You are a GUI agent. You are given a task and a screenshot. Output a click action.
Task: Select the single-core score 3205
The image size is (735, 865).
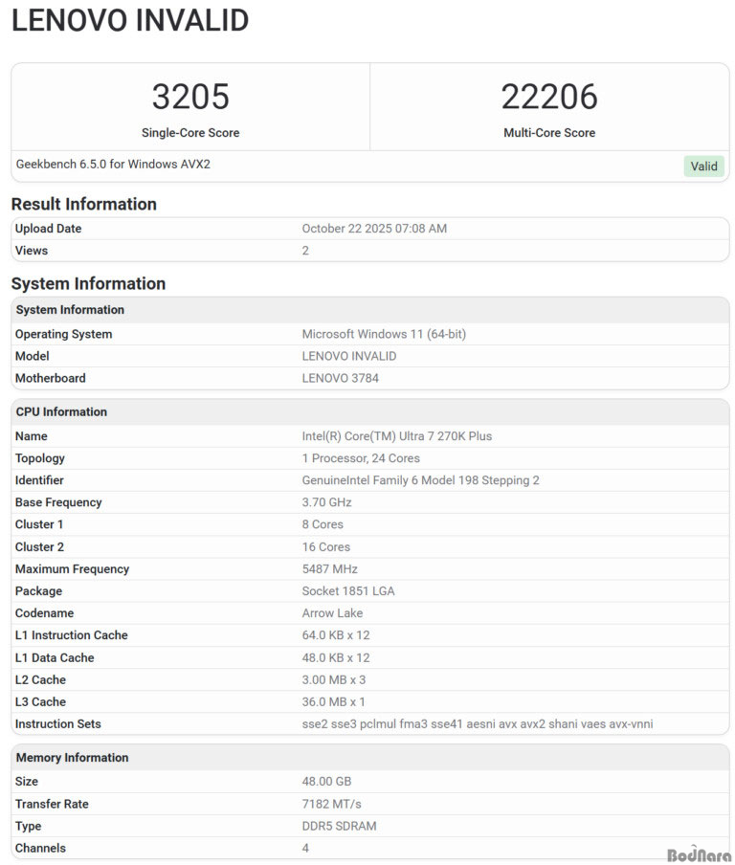(x=190, y=97)
